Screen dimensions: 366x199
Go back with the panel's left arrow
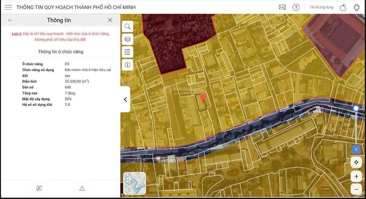coord(10,20)
